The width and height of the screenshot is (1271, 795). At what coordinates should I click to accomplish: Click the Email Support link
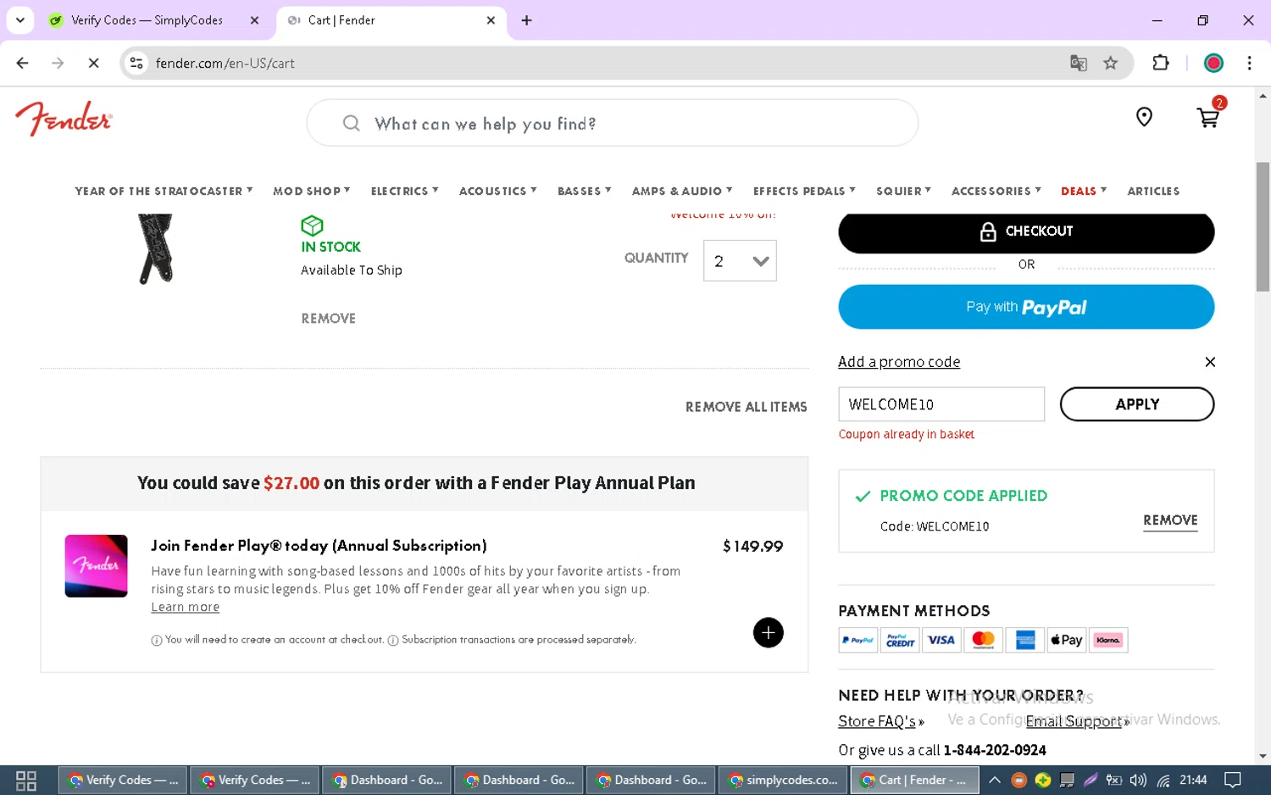(x=1074, y=721)
